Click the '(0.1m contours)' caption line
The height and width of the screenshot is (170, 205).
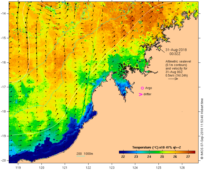pyautogui.click(x=176, y=65)
